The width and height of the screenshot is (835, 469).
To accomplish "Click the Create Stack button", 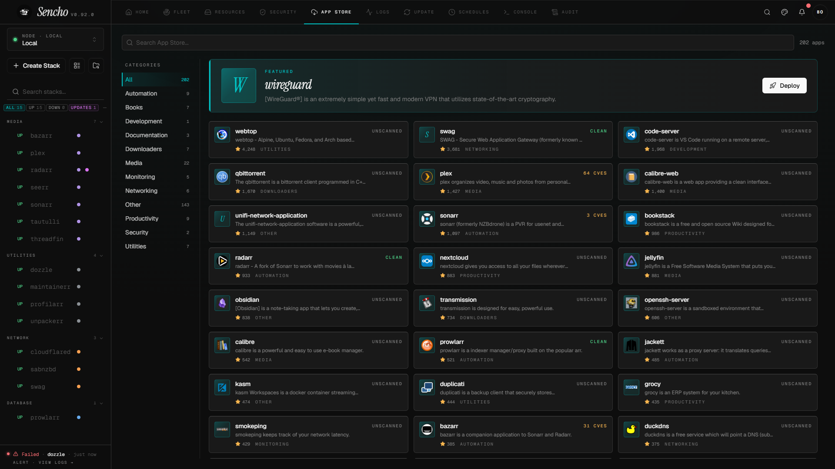I will click(37, 66).
